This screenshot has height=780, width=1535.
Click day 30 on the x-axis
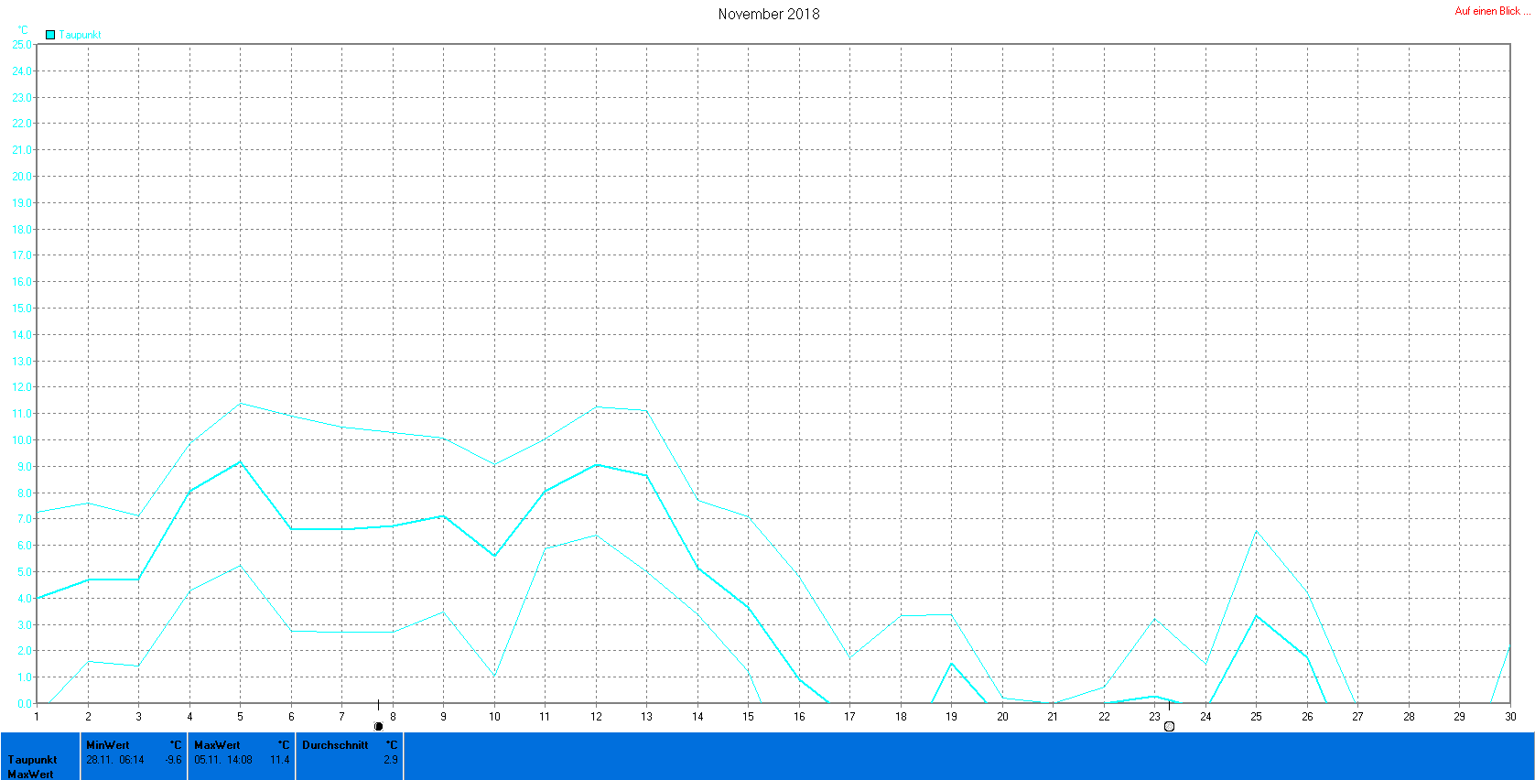pos(1510,717)
